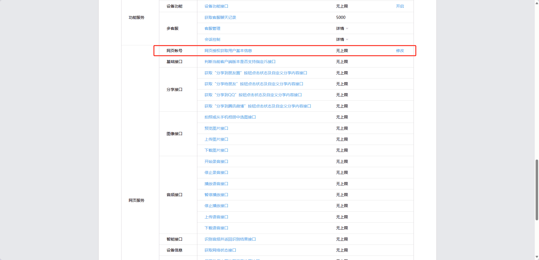Expand 详情 dropdown for 会话控制

click(342, 39)
